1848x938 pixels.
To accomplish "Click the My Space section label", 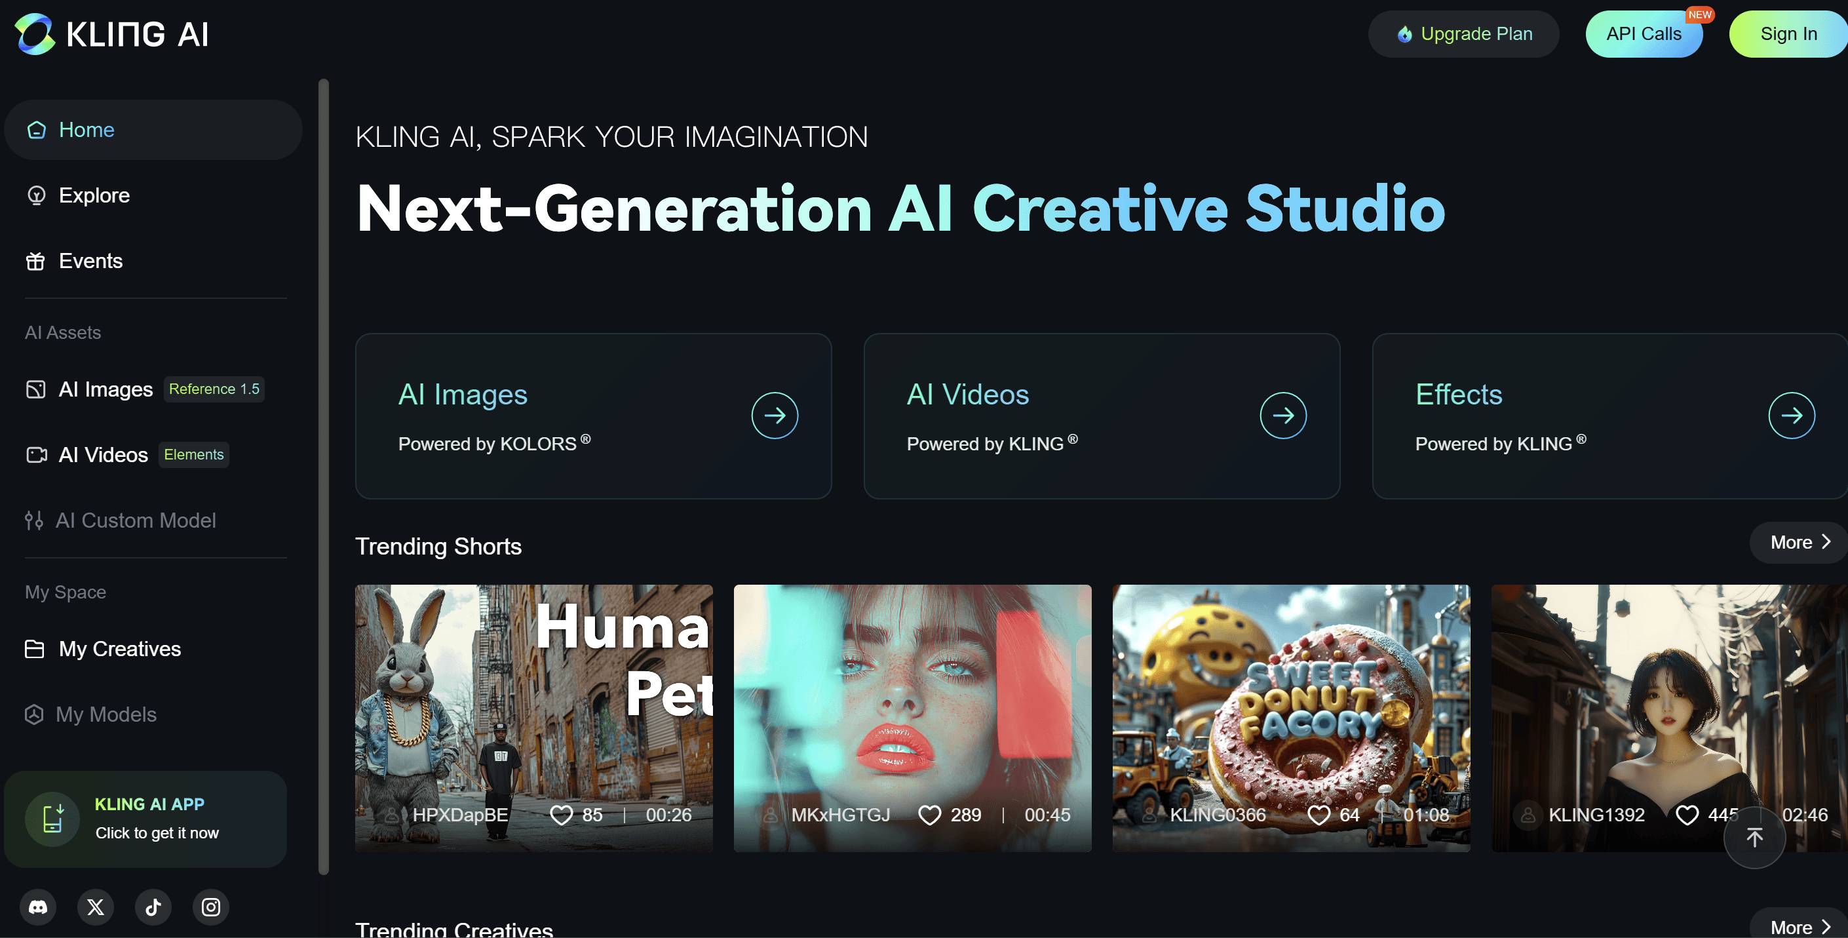I will 66,592.
